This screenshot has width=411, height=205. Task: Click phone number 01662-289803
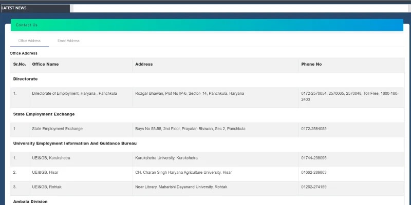tap(314, 173)
